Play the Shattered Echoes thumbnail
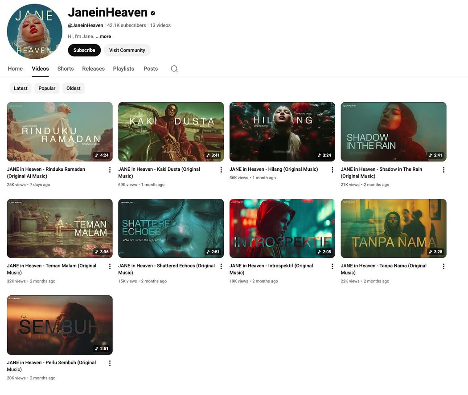The width and height of the screenshot is (468, 395). (171, 229)
